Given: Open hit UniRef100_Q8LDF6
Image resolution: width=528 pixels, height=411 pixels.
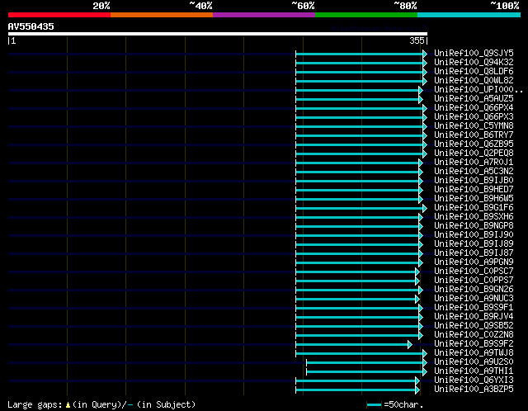Looking at the screenshot, I should 474,72.
